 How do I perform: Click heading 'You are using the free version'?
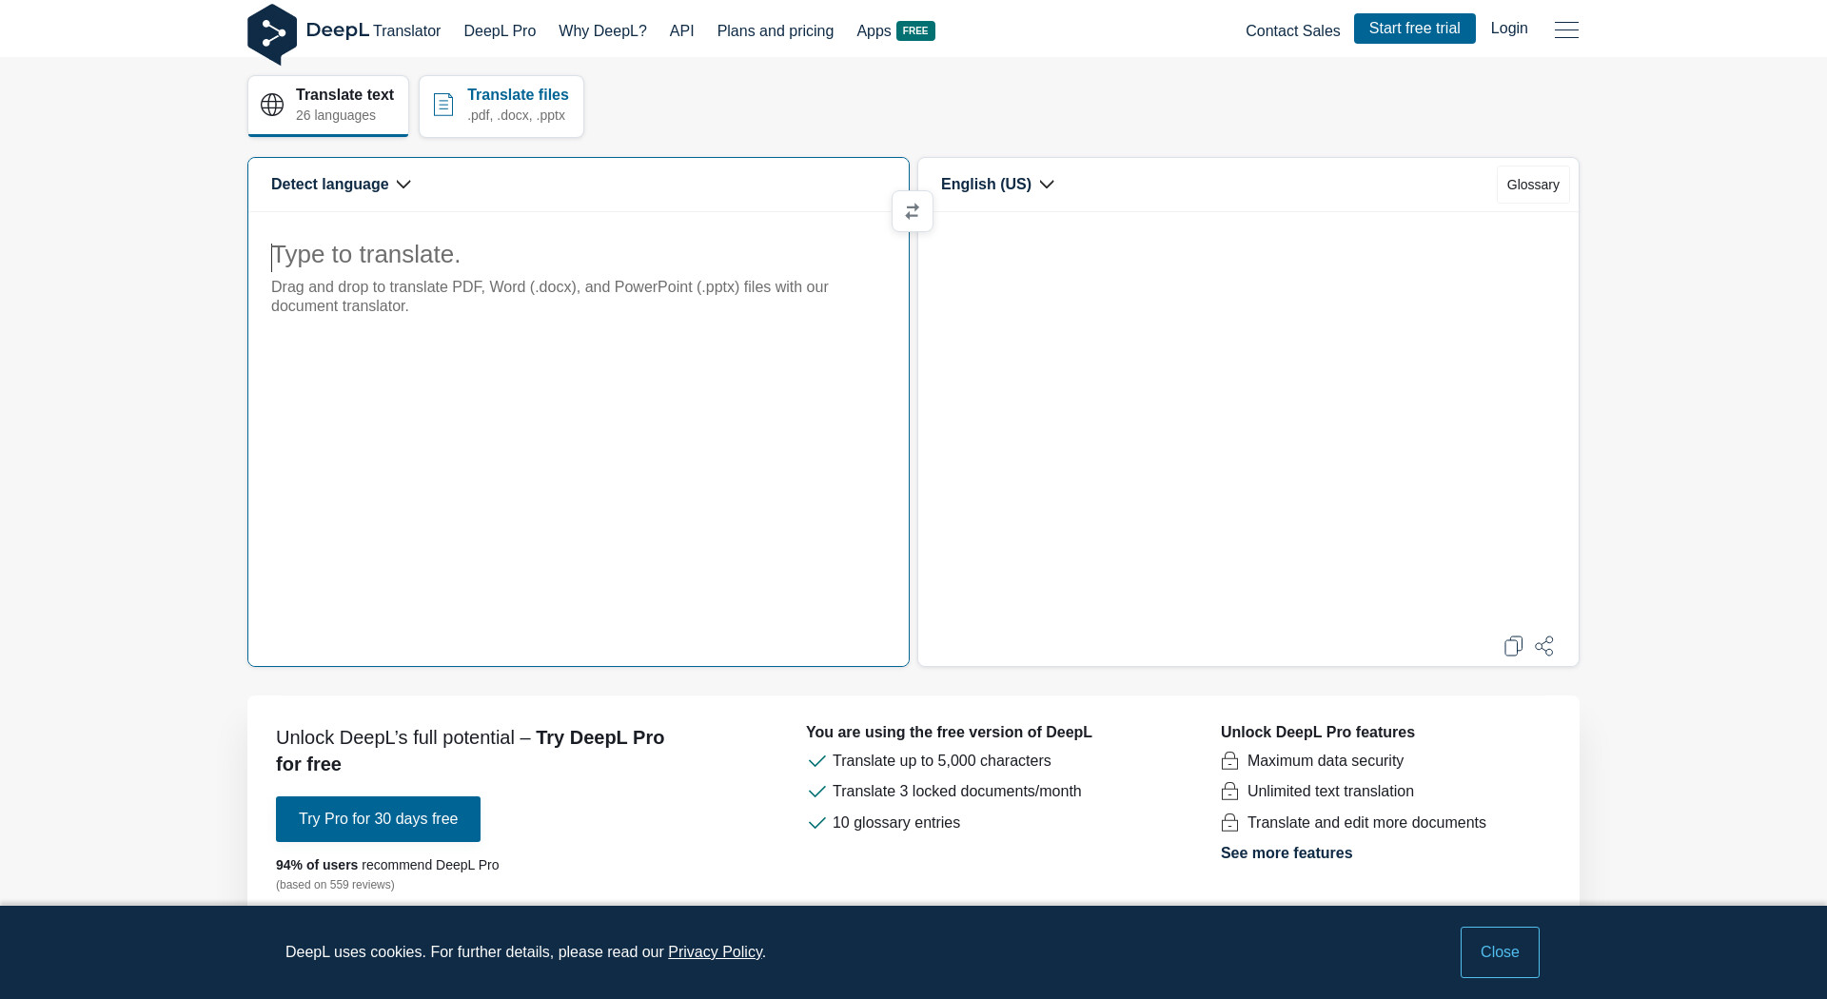[x=949, y=733]
